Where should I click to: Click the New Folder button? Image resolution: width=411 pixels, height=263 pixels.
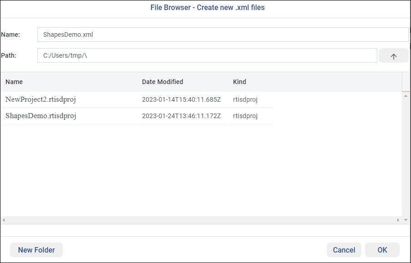pos(36,250)
